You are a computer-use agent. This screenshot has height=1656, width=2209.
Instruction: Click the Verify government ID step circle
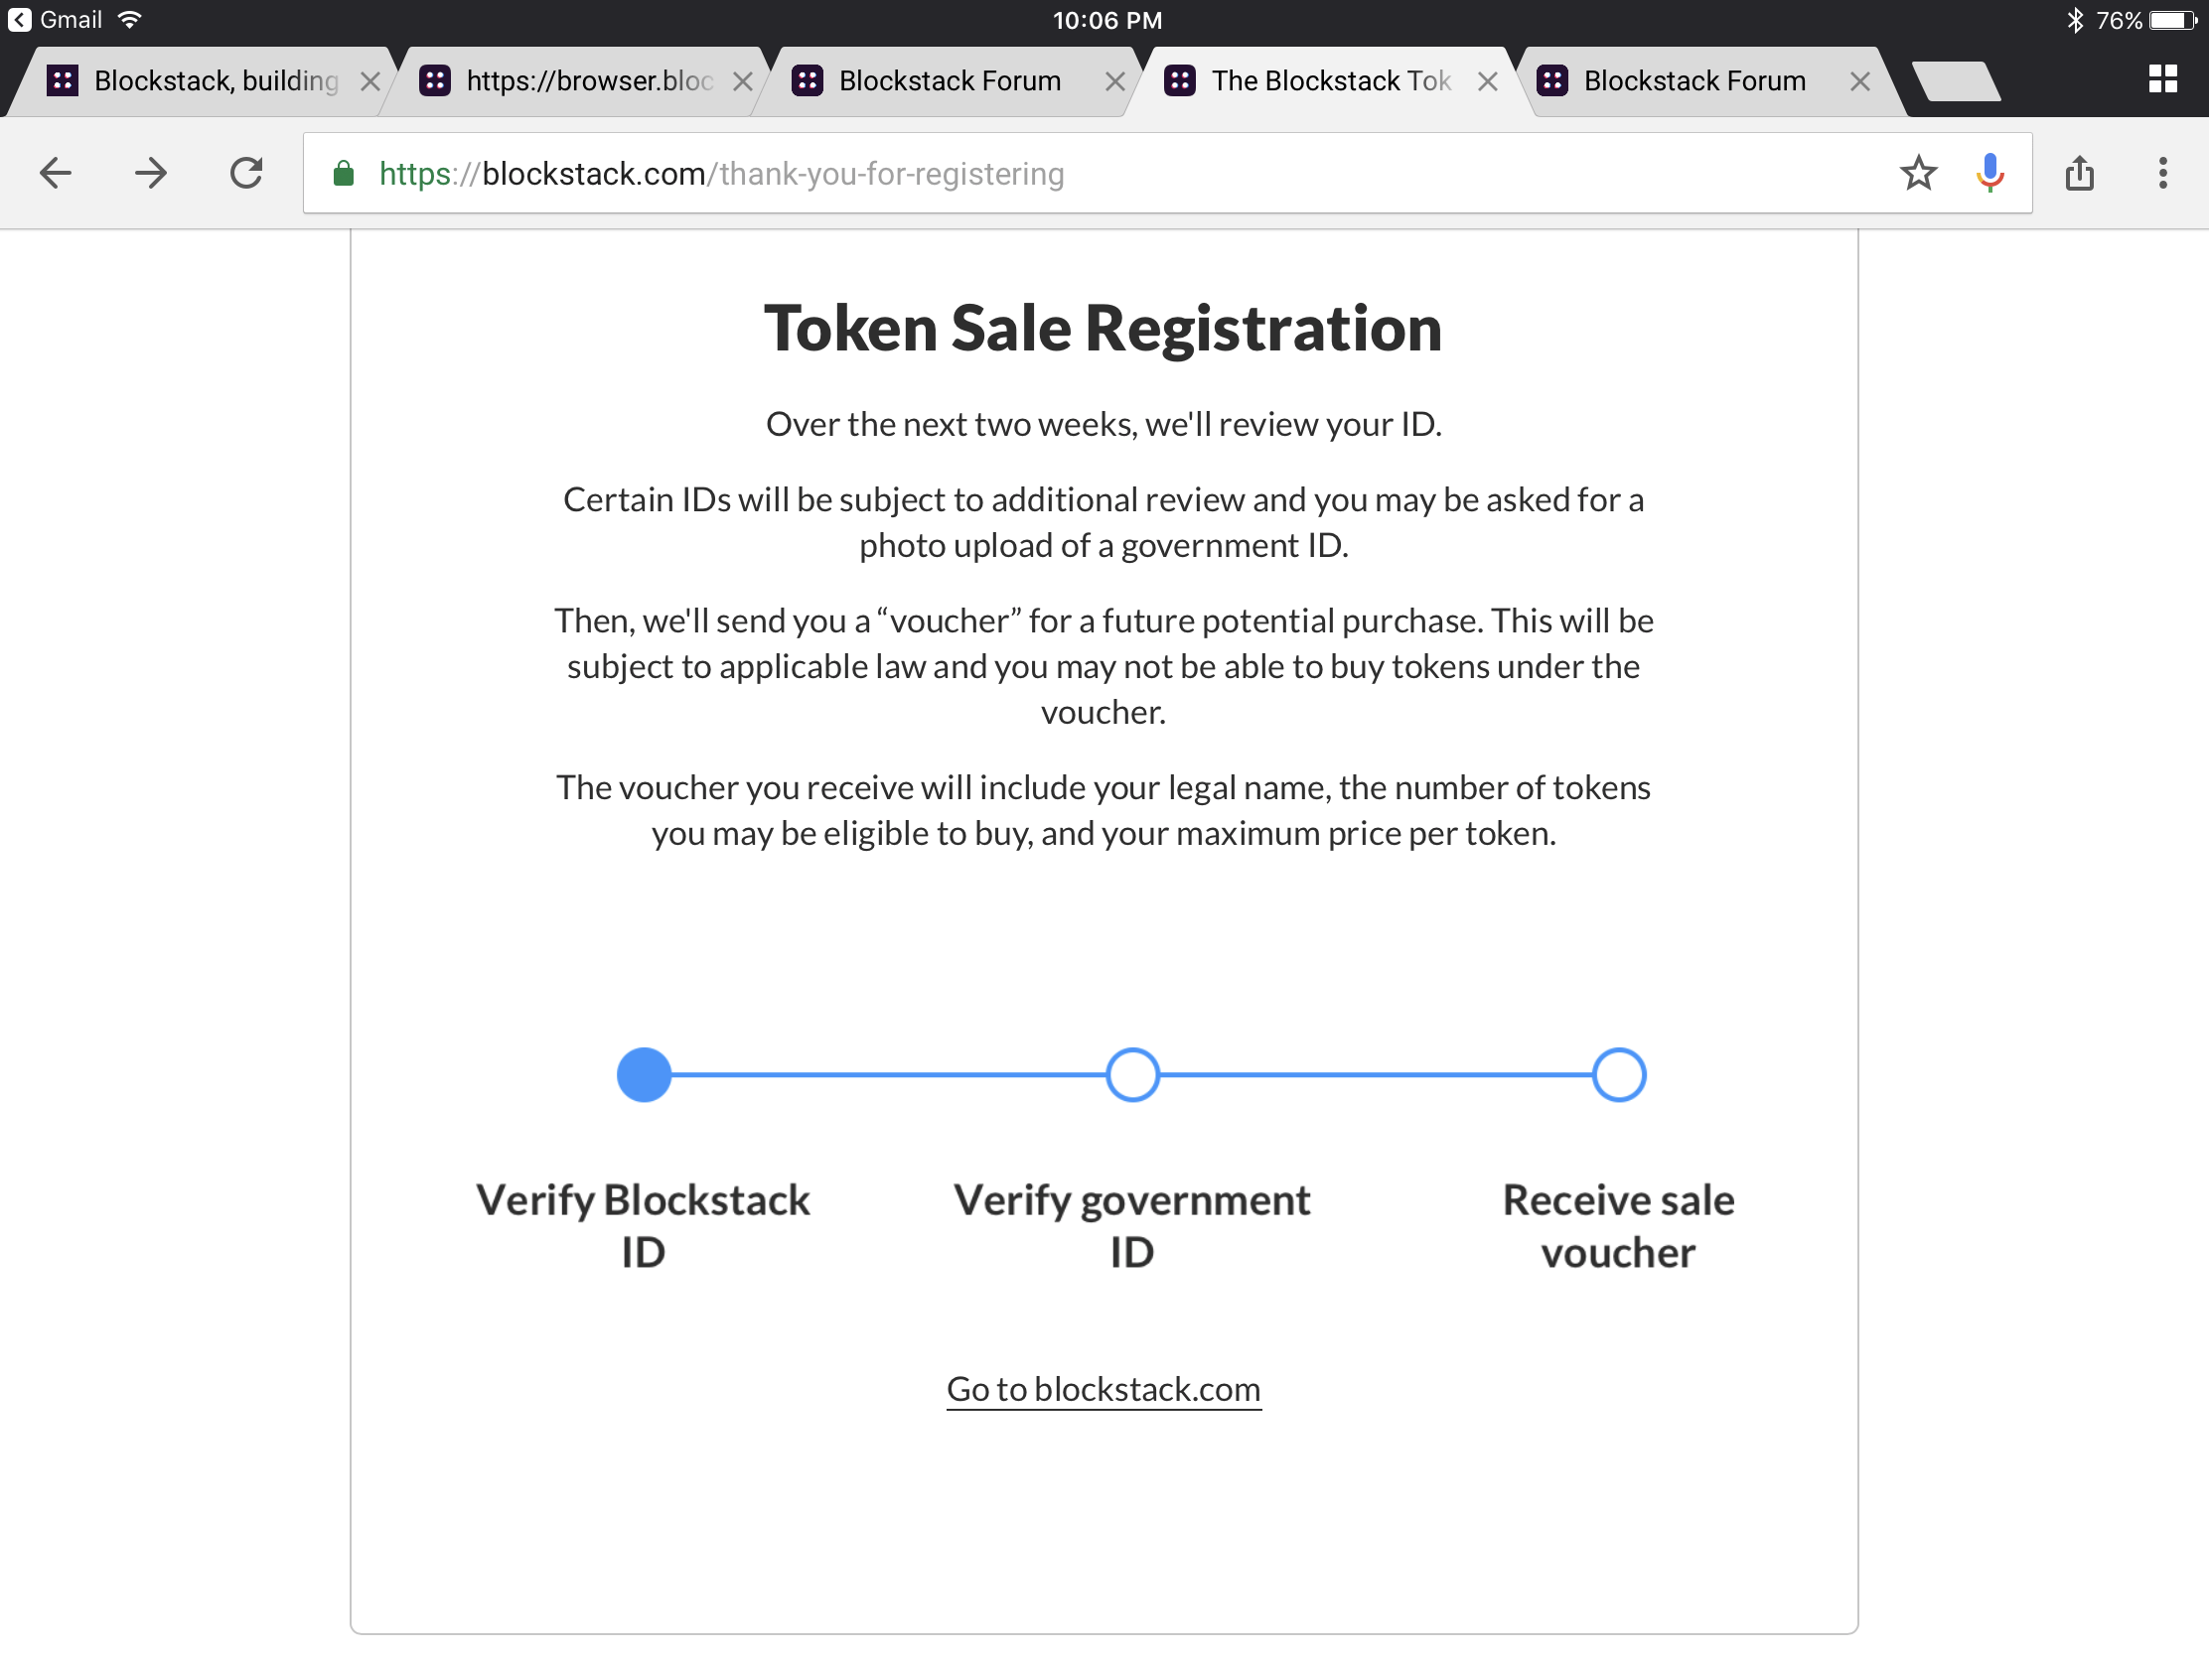pos(1132,1075)
